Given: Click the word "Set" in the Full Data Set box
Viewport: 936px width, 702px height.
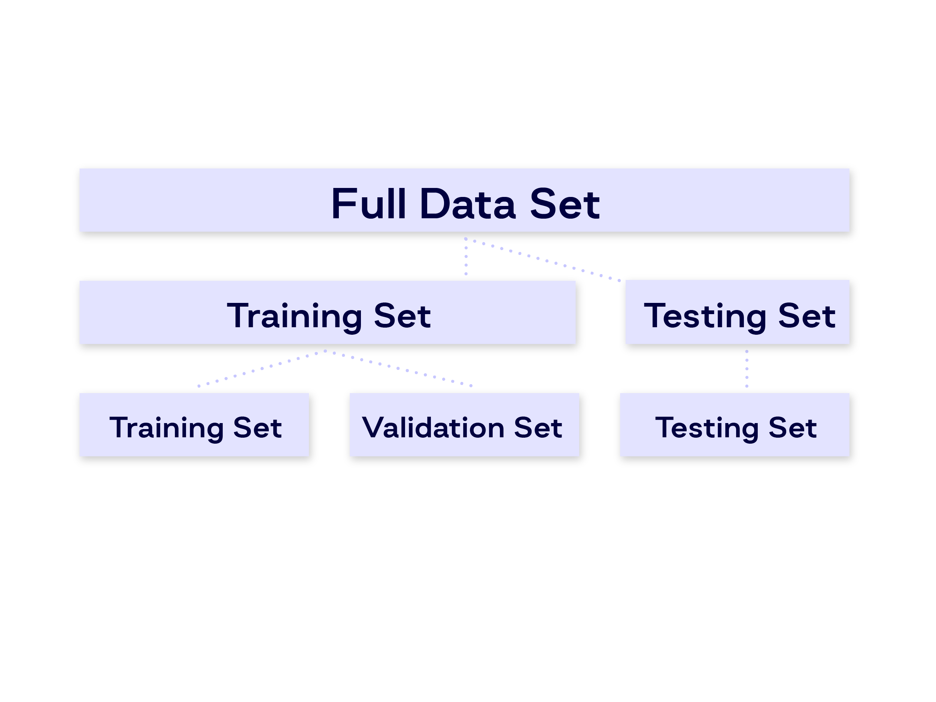Looking at the screenshot, I should click(565, 204).
